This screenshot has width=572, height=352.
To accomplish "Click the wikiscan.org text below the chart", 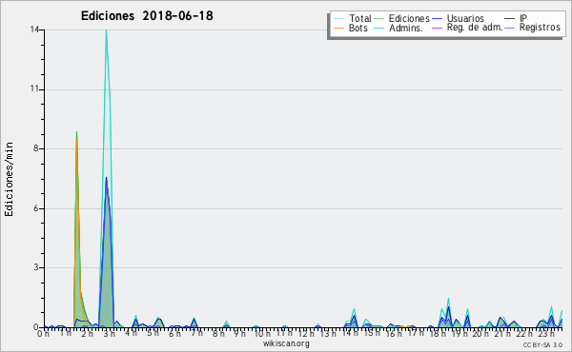I will [286, 343].
